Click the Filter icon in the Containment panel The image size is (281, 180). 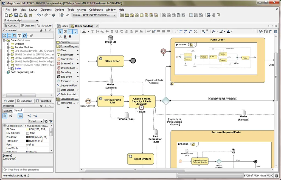19,35
